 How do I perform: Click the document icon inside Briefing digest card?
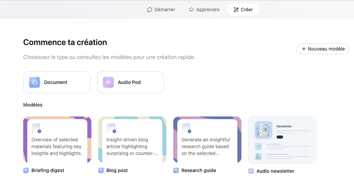coord(36,129)
